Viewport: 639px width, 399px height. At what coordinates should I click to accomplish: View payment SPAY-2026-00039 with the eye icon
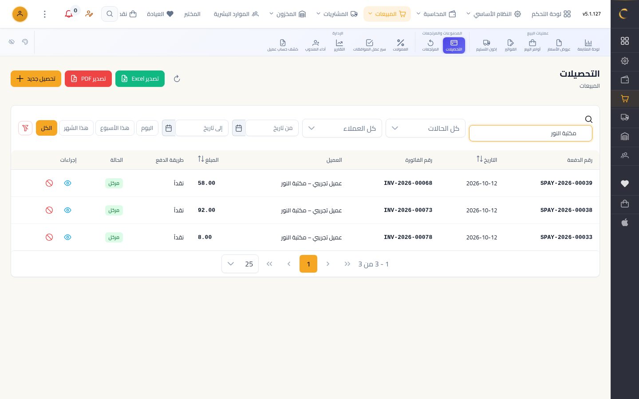[x=67, y=183]
